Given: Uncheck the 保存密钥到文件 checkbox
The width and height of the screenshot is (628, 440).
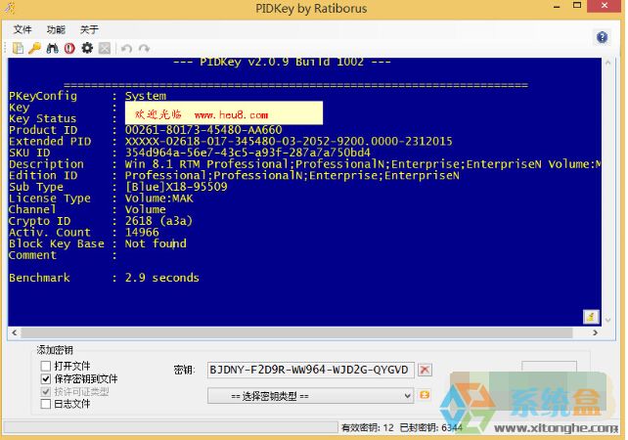Looking at the screenshot, I should 46,378.
